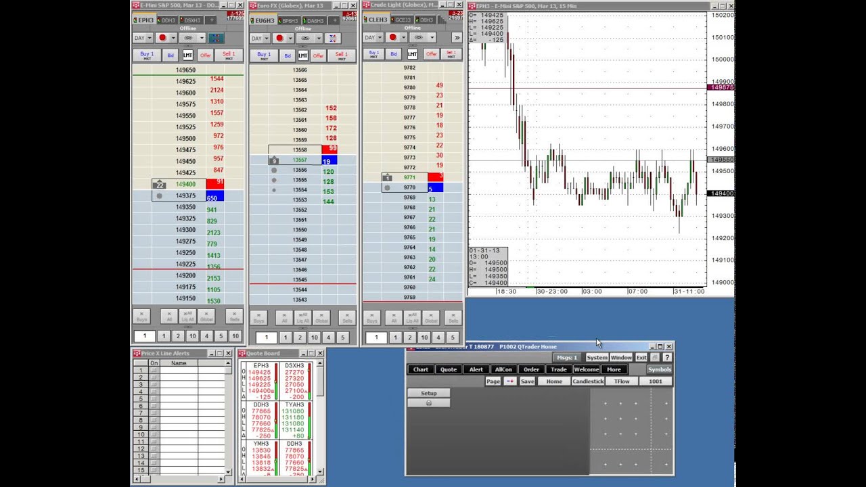Image resolution: width=866 pixels, height=487 pixels.
Task: Click Liq All in E-Mini window
Action: [188, 317]
